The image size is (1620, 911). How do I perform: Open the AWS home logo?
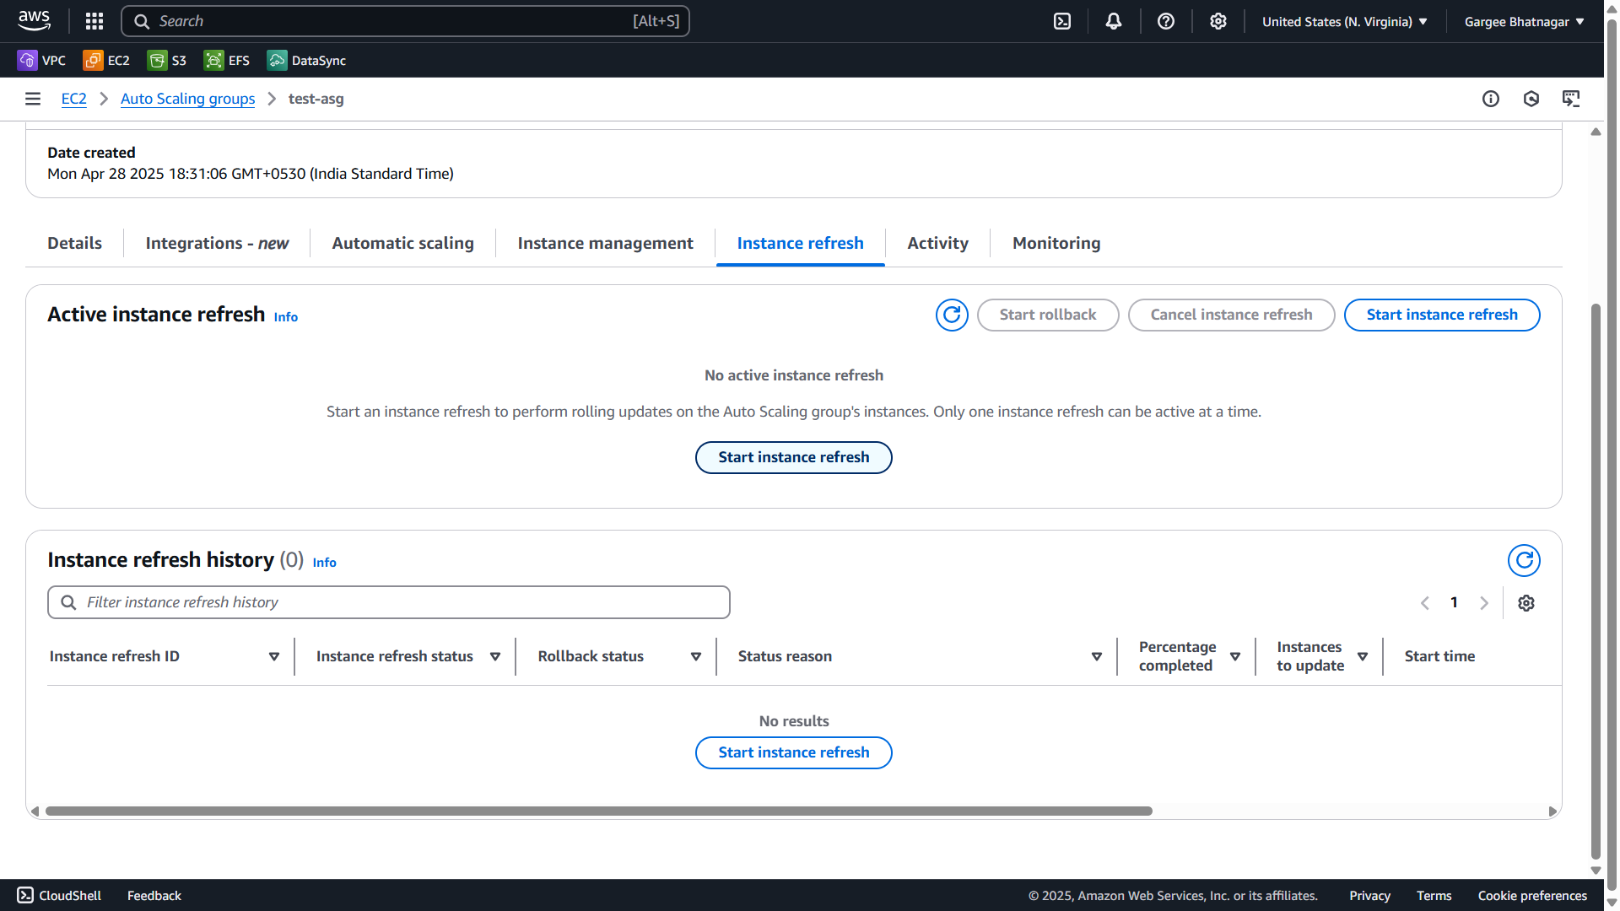[34, 21]
